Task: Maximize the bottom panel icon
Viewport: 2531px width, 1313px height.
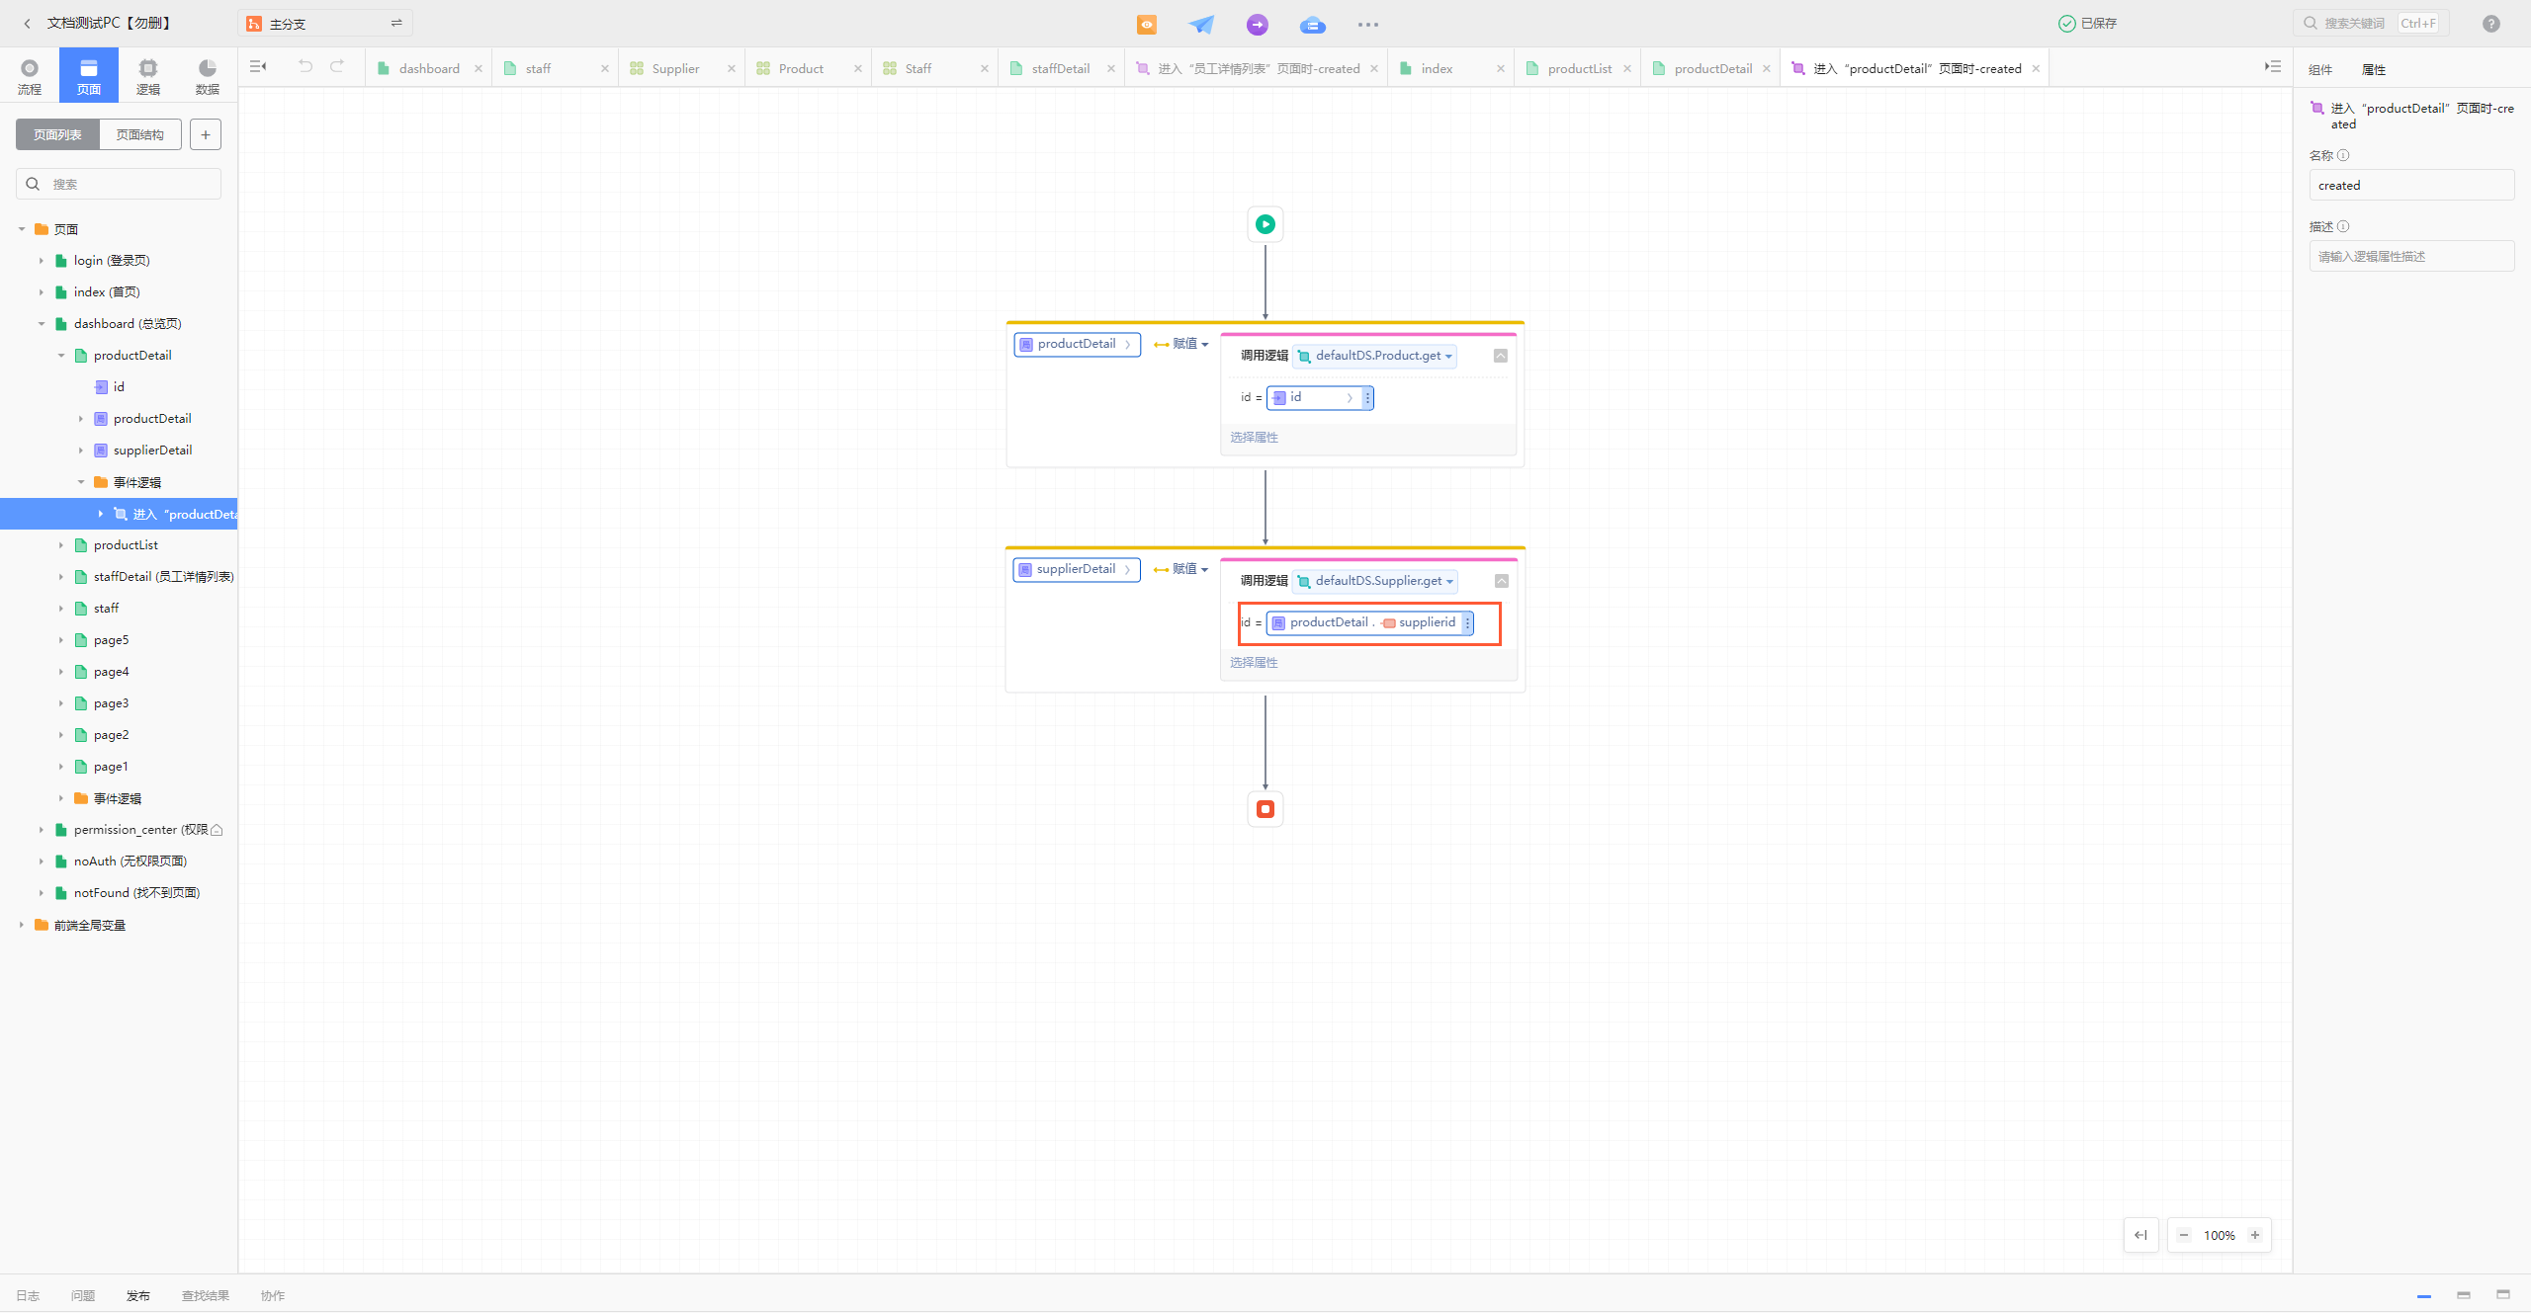Action: 2503,1295
